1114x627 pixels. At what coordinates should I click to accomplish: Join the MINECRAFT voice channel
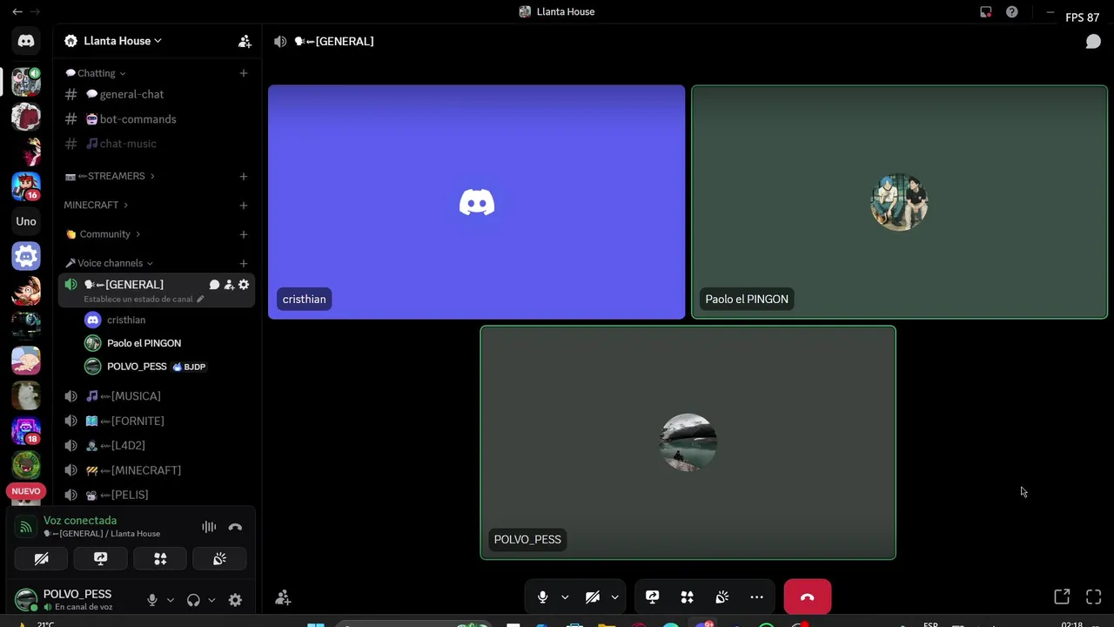point(157,470)
